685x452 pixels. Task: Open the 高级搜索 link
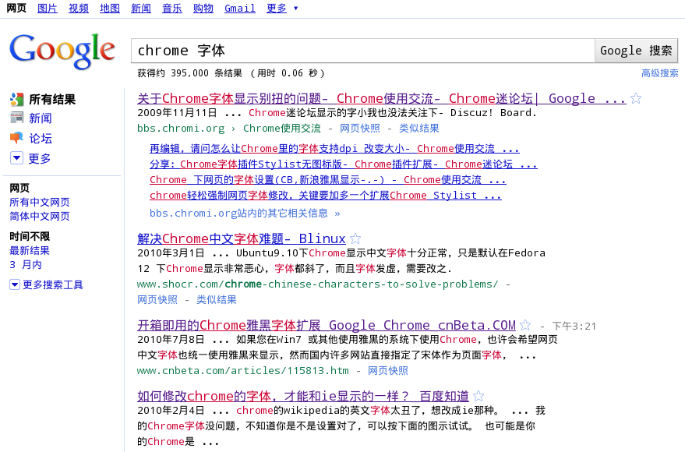tap(659, 73)
